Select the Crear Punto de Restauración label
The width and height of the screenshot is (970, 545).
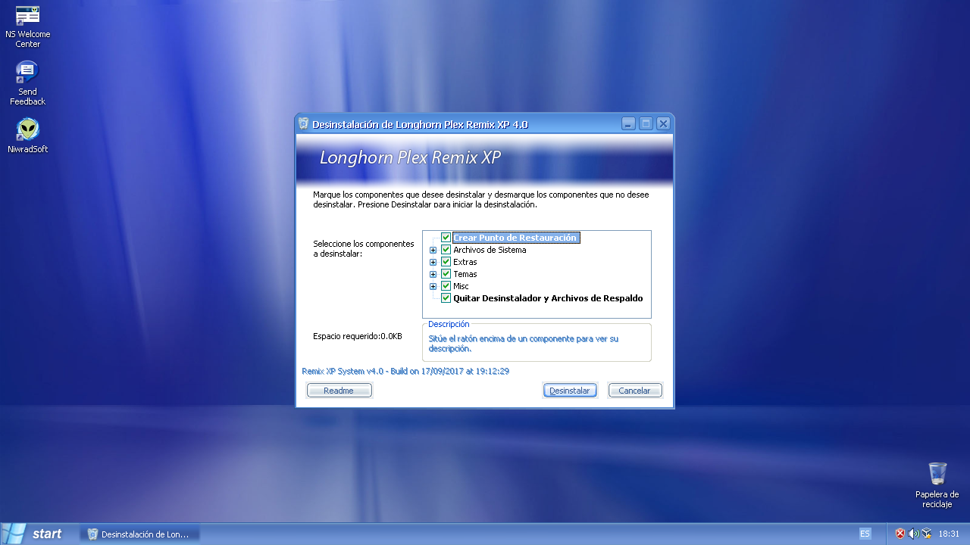(x=515, y=238)
